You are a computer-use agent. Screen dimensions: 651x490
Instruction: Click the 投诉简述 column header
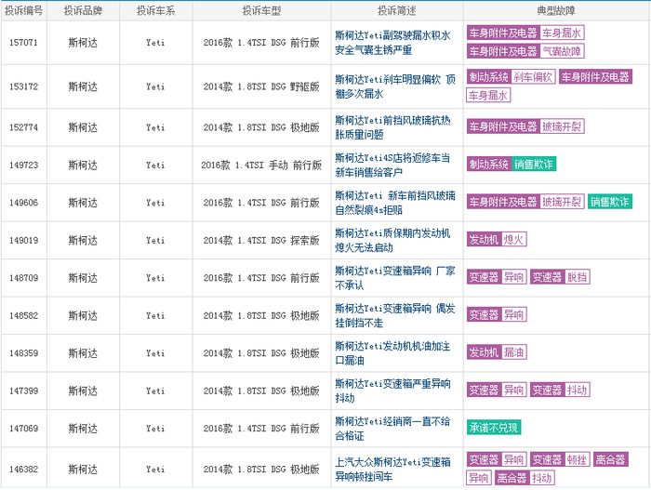click(397, 11)
